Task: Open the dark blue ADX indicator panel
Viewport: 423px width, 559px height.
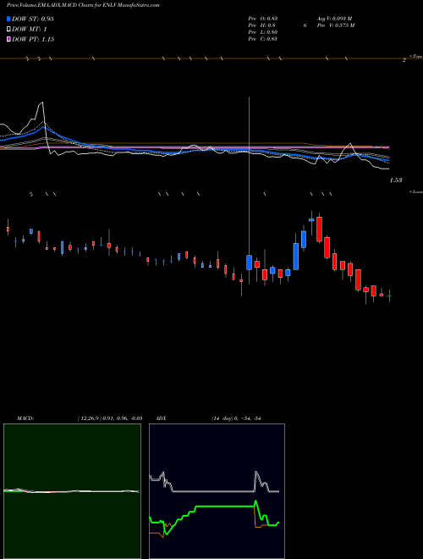Action: pos(217,491)
